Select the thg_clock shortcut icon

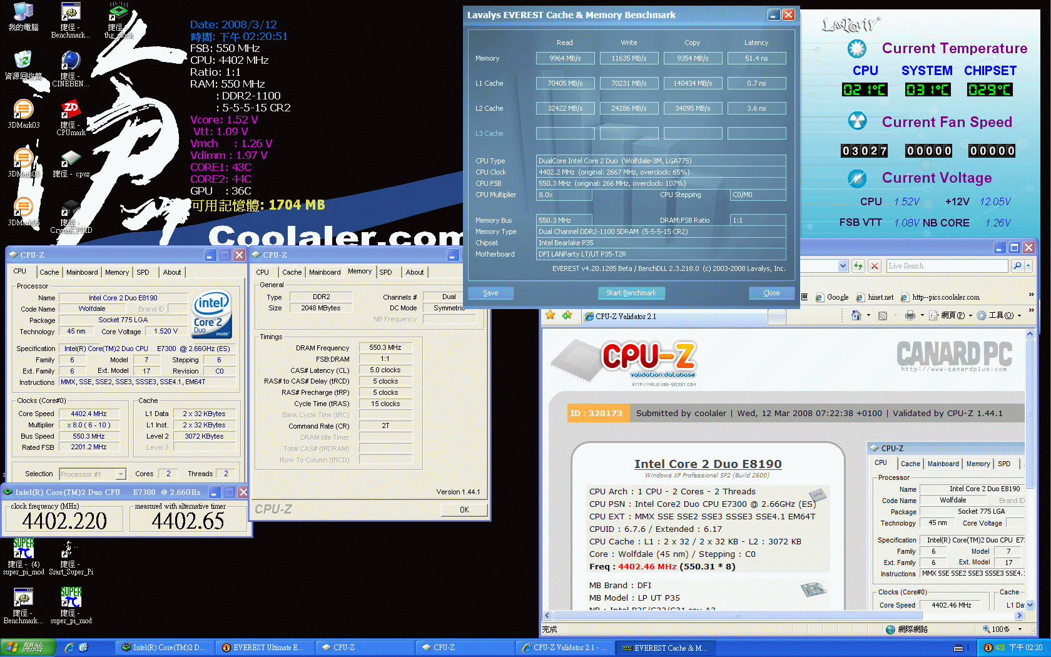click(118, 20)
